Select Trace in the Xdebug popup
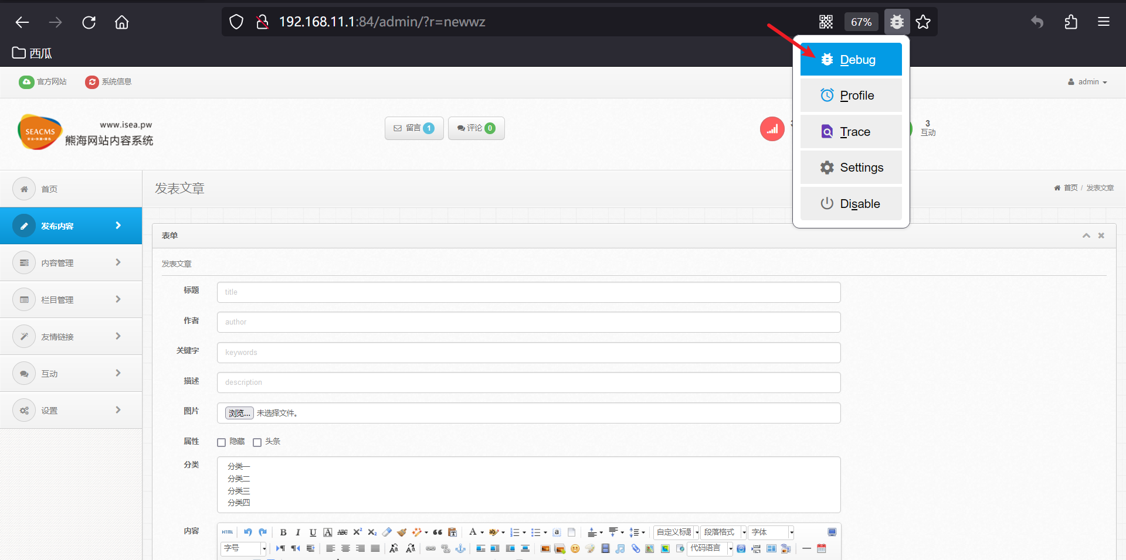 851,132
